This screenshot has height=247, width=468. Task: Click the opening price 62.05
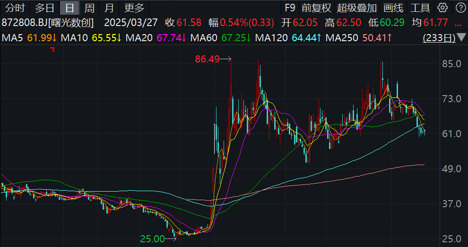point(305,22)
